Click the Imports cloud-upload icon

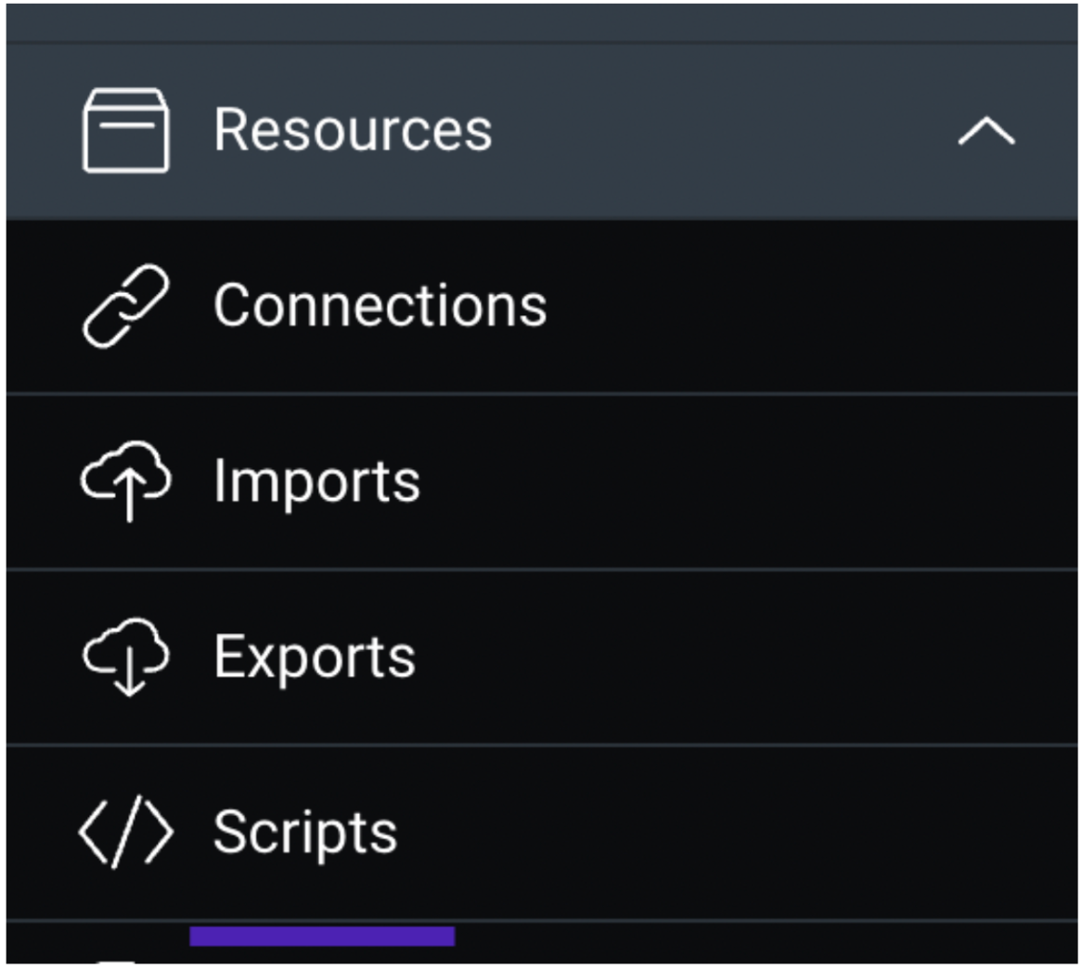pos(125,480)
